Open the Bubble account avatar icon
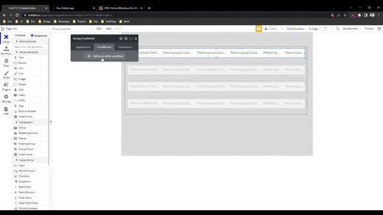The image size is (383, 215). coord(379,29)
